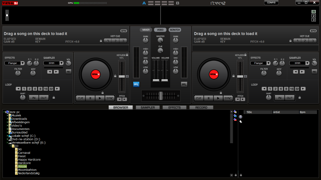This screenshot has width=321, height=180.
Task: Click right deck sampler REC button
Action: [314, 72]
